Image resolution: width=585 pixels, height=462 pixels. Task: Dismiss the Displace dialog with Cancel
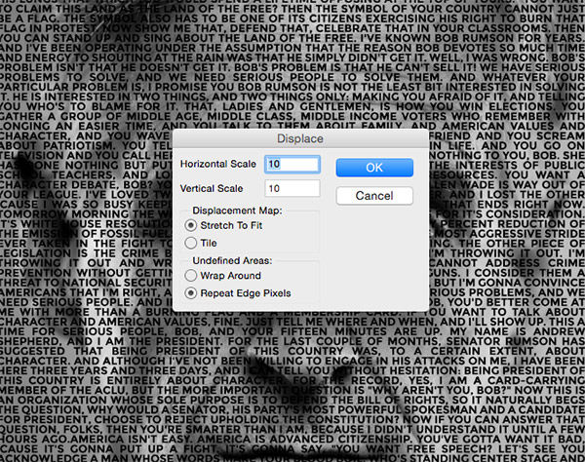point(374,195)
